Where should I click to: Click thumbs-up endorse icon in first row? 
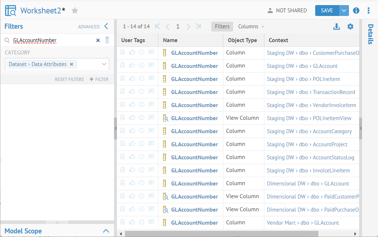(x=132, y=53)
